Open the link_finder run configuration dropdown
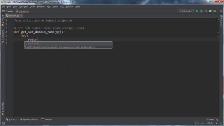Image resolution: width=224 pixels, height=126 pixels. pyautogui.click(x=187, y=11)
